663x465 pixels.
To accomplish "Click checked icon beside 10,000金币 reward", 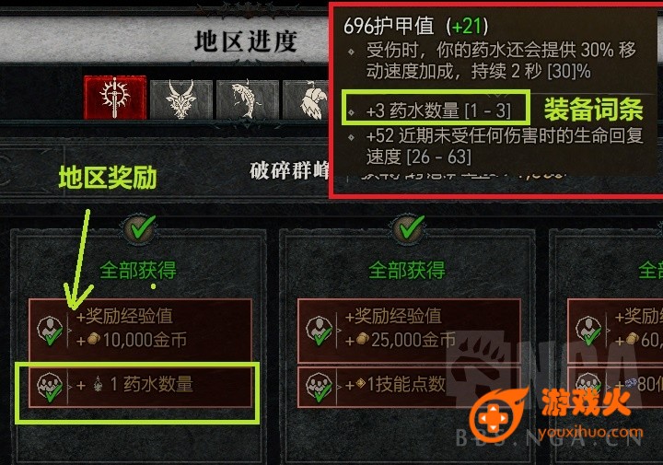I will coord(51,331).
